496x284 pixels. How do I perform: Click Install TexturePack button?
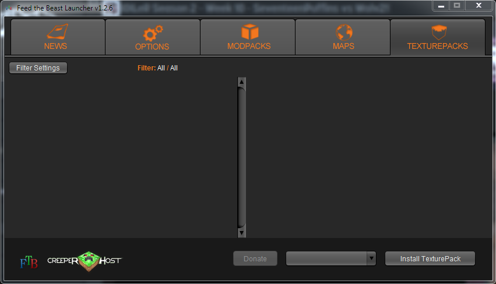430,259
